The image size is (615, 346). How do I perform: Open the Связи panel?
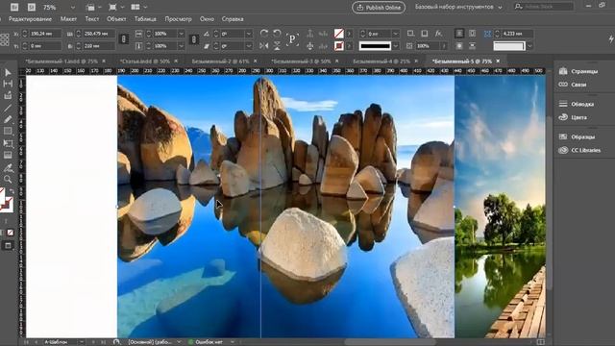(573, 85)
